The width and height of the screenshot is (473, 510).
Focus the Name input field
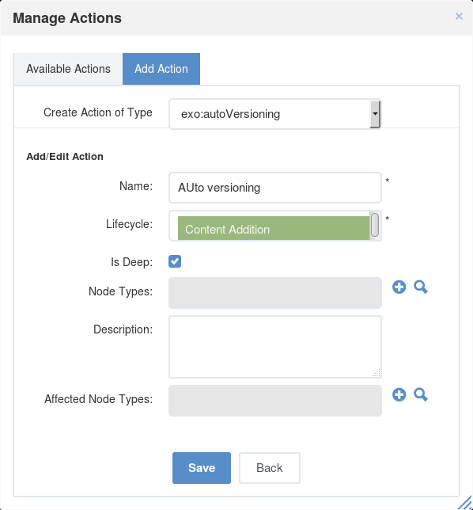[x=274, y=188]
